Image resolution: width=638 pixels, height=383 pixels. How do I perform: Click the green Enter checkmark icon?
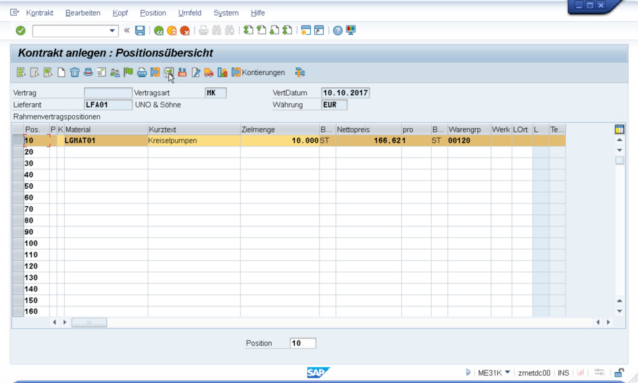click(x=21, y=31)
